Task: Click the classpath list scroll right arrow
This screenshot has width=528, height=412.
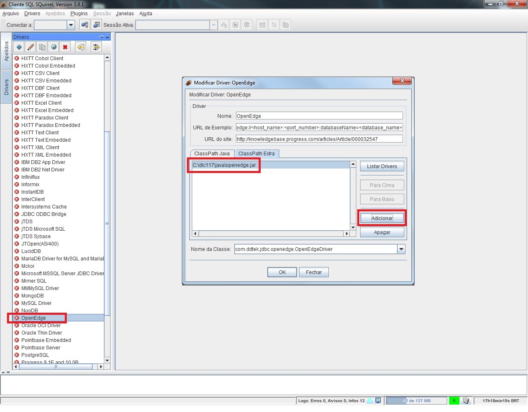Action: coord(346,234)
